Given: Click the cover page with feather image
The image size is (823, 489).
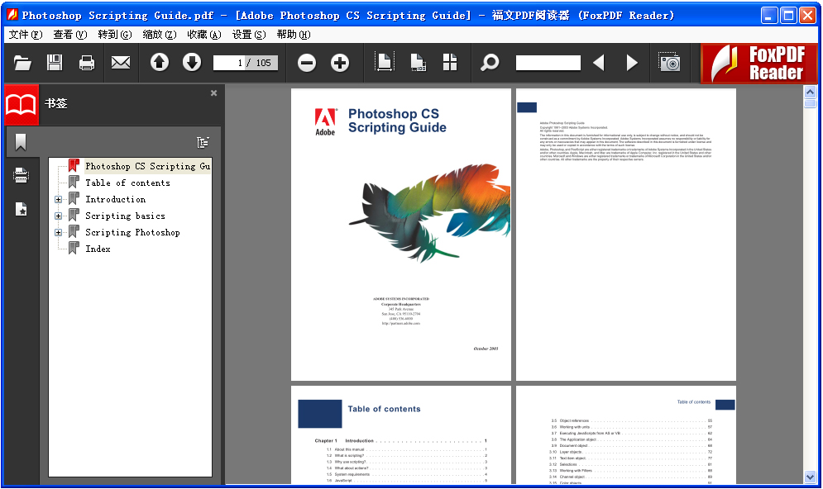Looking at the screenshot, I should pos(401,235).
